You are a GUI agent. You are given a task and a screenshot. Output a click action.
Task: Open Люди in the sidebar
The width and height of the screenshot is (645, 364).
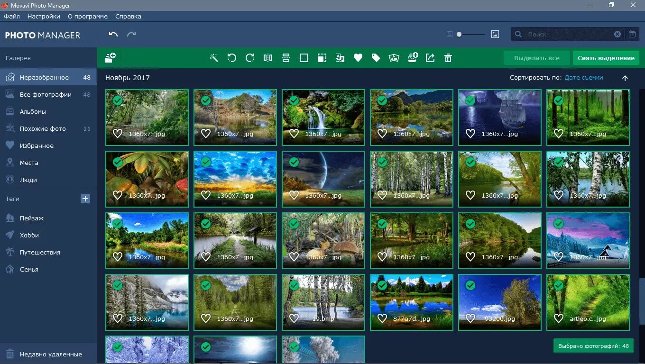tap(48, 180)
